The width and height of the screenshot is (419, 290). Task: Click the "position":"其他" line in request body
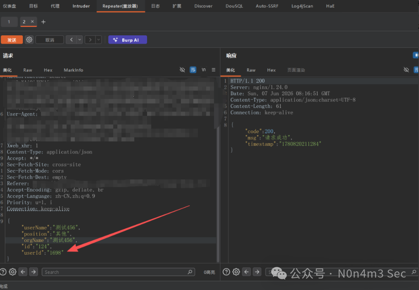(47, 234)
